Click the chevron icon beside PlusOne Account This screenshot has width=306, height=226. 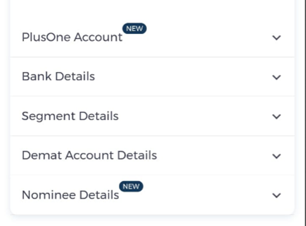276,37
